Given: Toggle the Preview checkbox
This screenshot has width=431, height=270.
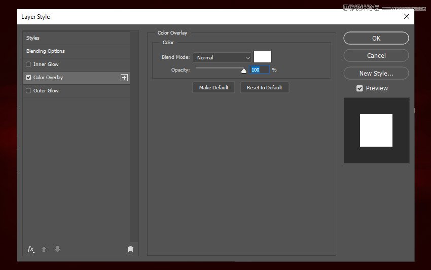Looking at the screenshot, I should (x=360, y=88).
